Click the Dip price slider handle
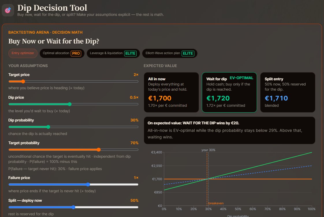This screenshot has width=324, height=217. click(x=70, y=104)
